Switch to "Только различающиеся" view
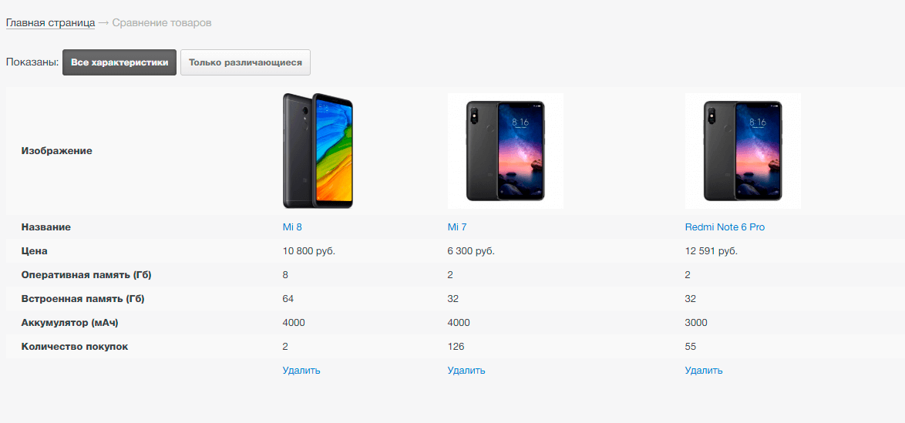This screenshot has width=905, height=423. click(245, 62)
